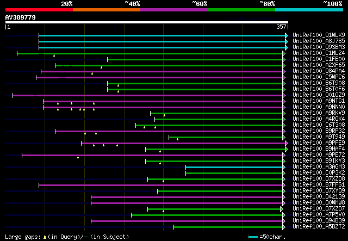Select the UniRef100_A9NNN0 label
Screen dimensions: 348x241
point(319,107)
